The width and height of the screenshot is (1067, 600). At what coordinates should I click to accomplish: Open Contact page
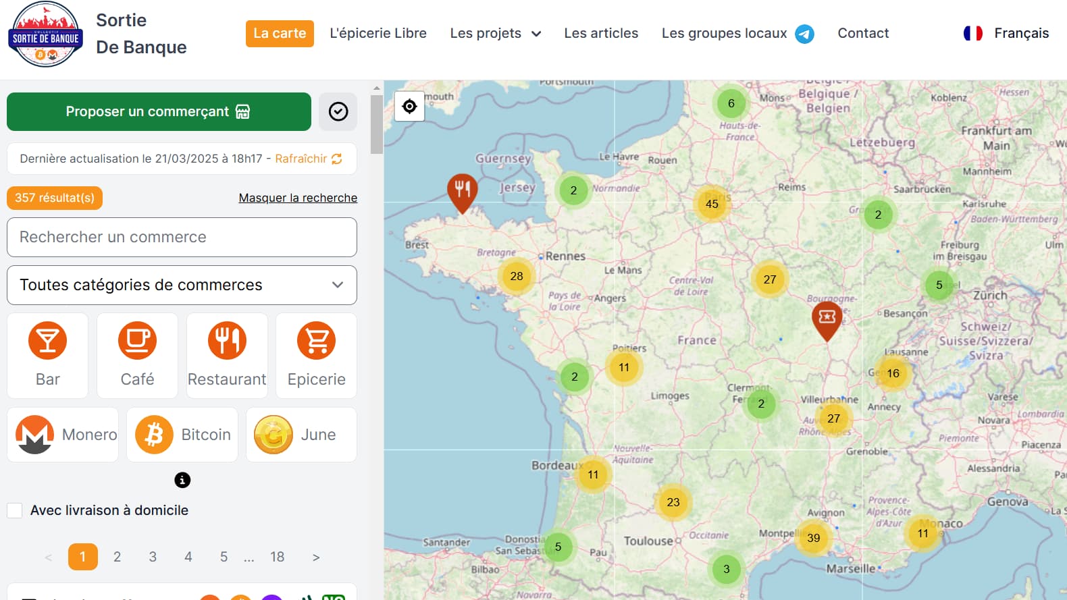[863, 33]
